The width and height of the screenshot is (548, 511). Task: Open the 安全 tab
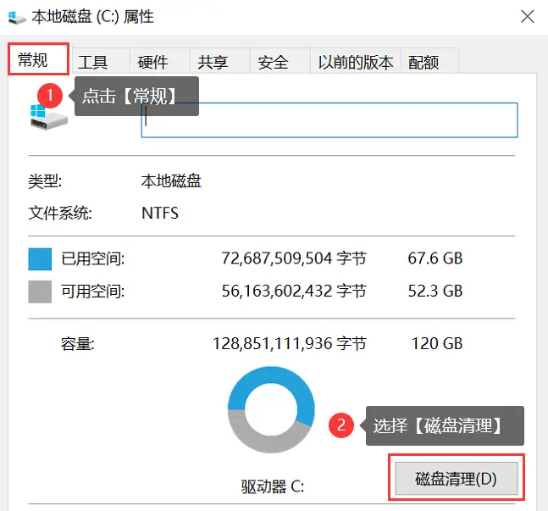coord(280,62)
